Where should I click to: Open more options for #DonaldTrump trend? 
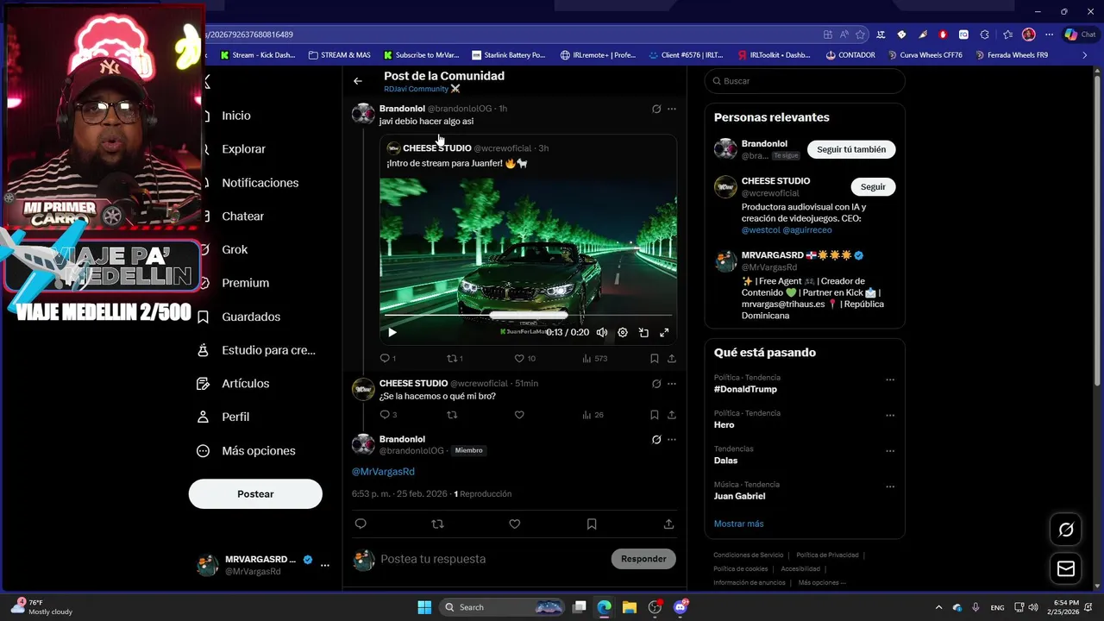click(x=890, y=379)
